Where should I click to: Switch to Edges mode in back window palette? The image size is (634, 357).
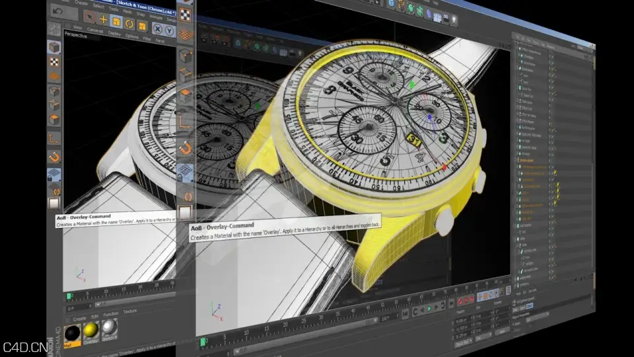(x=54, y=106)
